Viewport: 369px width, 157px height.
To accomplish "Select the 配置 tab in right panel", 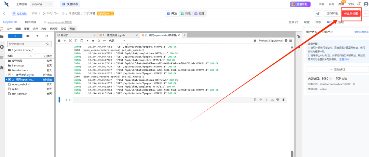I will click(x=307, y=22).
